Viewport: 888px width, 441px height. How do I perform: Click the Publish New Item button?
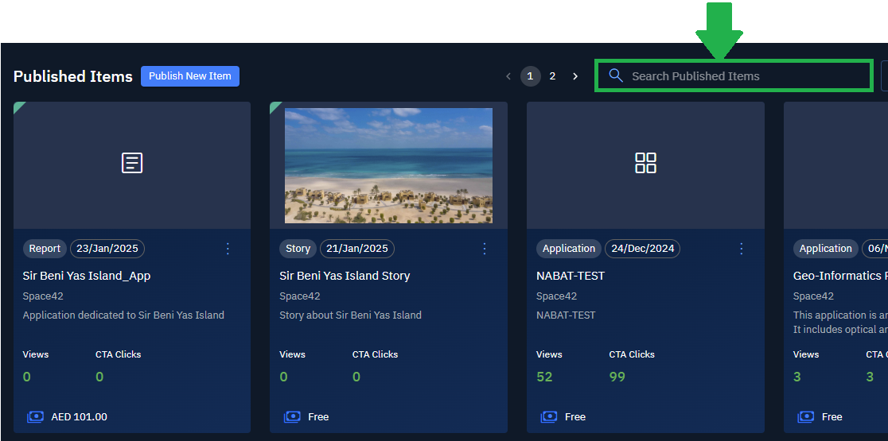click(190, 76)
